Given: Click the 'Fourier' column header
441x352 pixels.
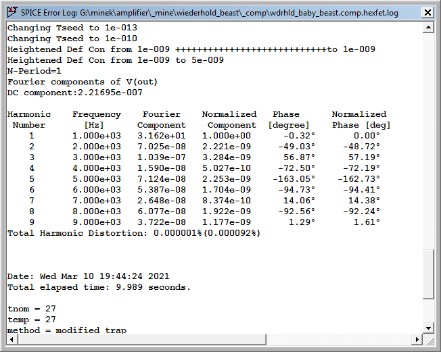Looking at the screenshot, I should tap(162, 114).
